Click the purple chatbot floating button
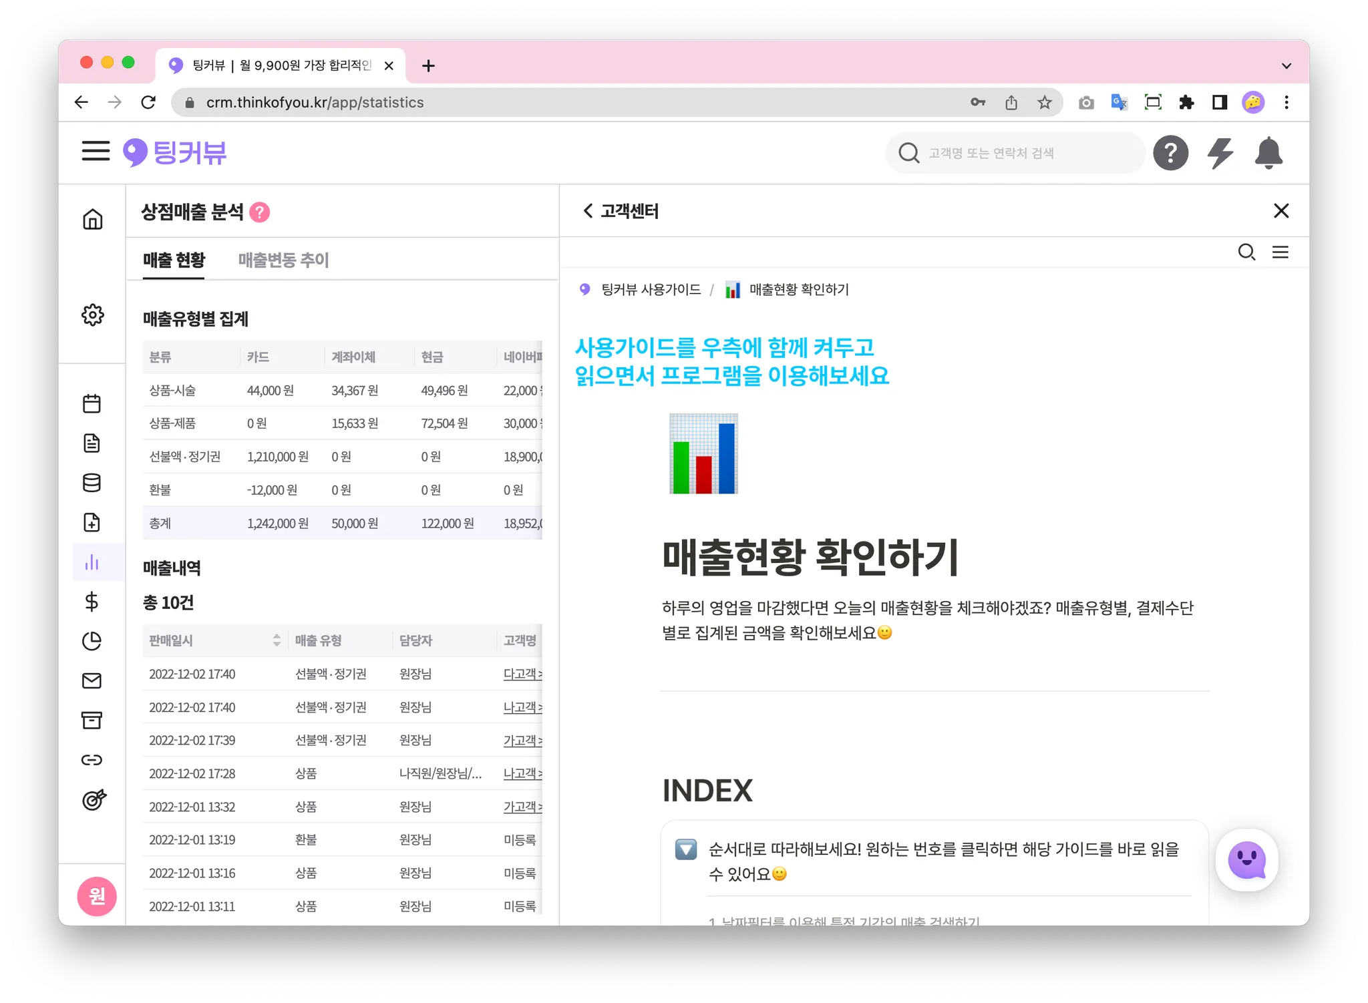Viewport: 1368px width, 1003px height. click(x=1246, y=860)
